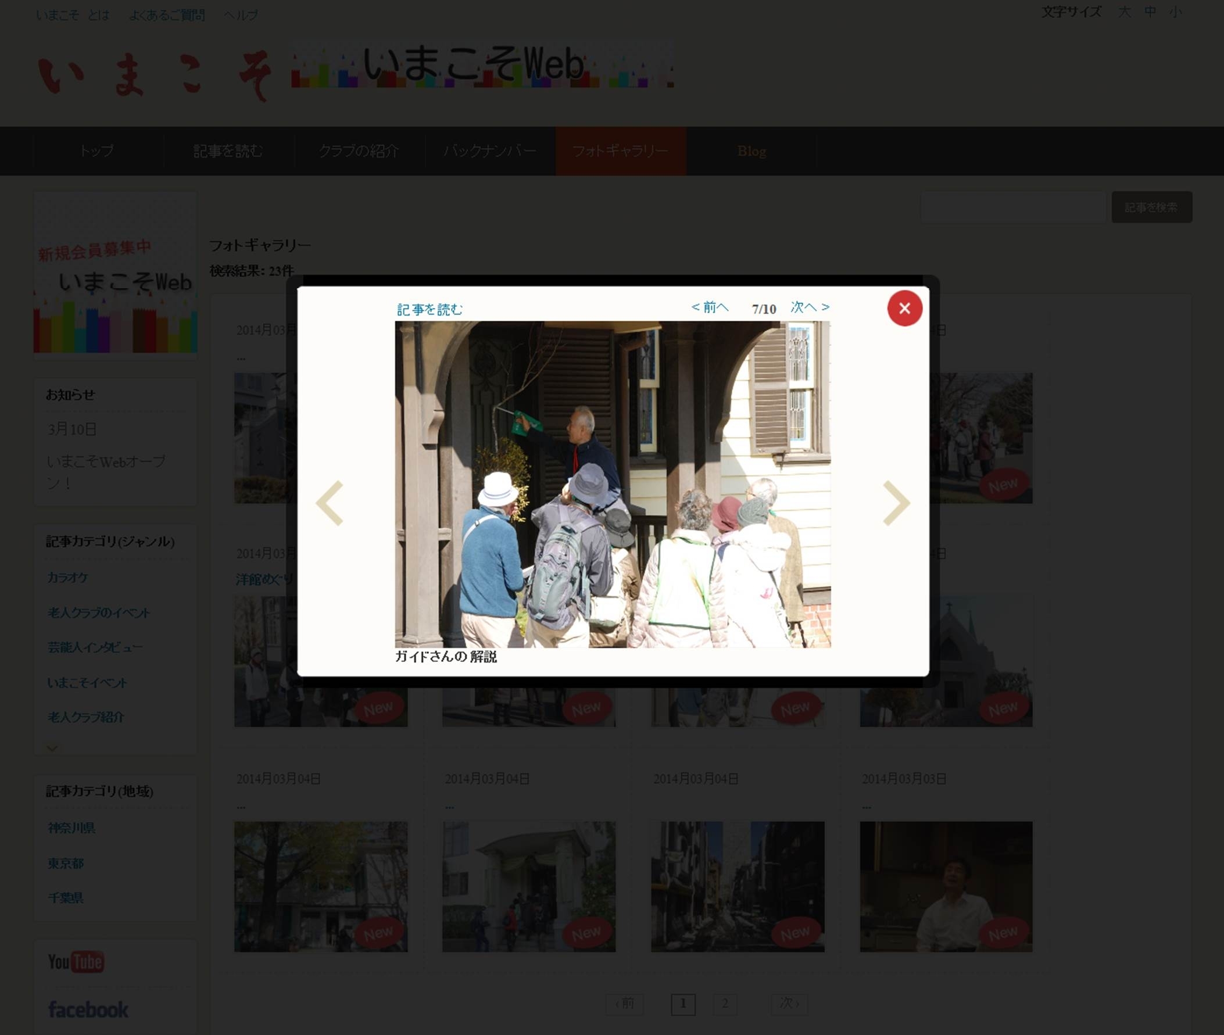Select the 神奈川県 region
The width and height of the screenshot is (1224, 1035).
tap(71, 828)
